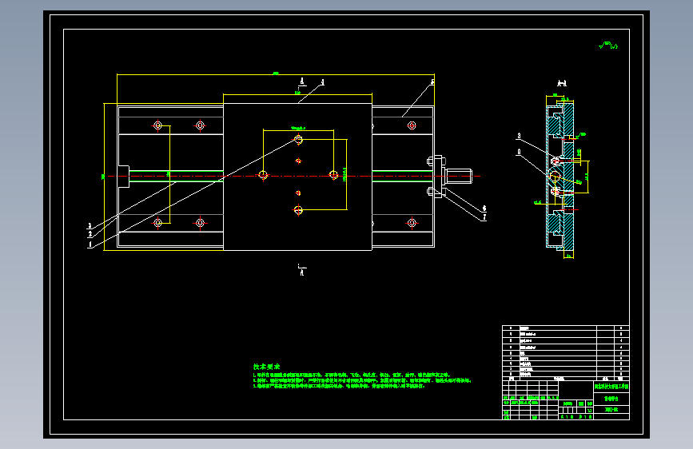This screenshot has height=449, width=693.
Task: Click the upper section cut marker A
Action: click(x=302, y=82)
